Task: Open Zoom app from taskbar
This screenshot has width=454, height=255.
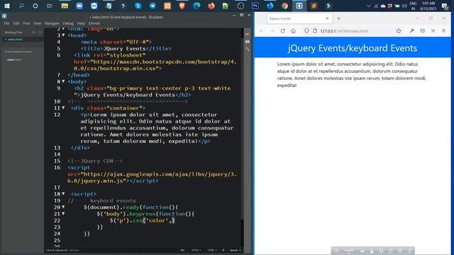Action: pos(79,6)
